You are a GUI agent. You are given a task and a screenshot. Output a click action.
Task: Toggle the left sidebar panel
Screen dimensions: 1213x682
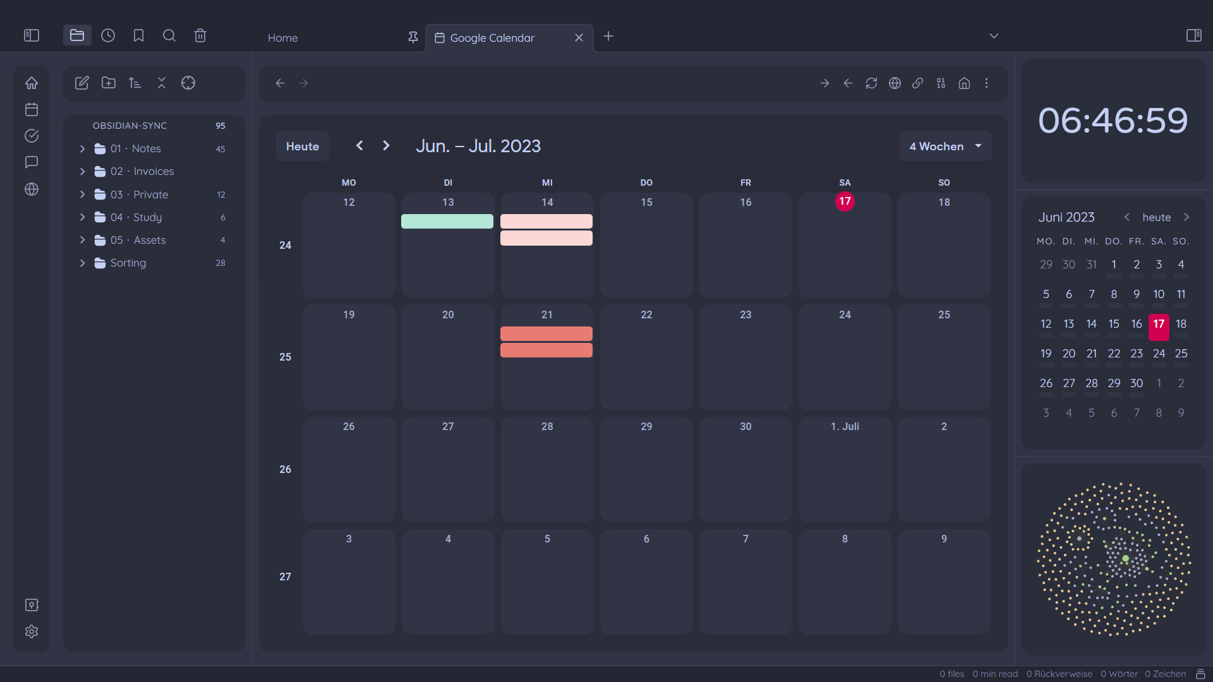[x=32, y=36]
